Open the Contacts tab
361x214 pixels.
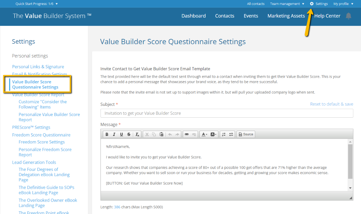pyautogui.click(x=225, y=16)
